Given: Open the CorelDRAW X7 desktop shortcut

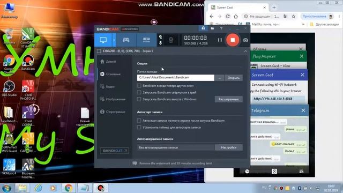Looking at the screenshot, I should 28,38.
